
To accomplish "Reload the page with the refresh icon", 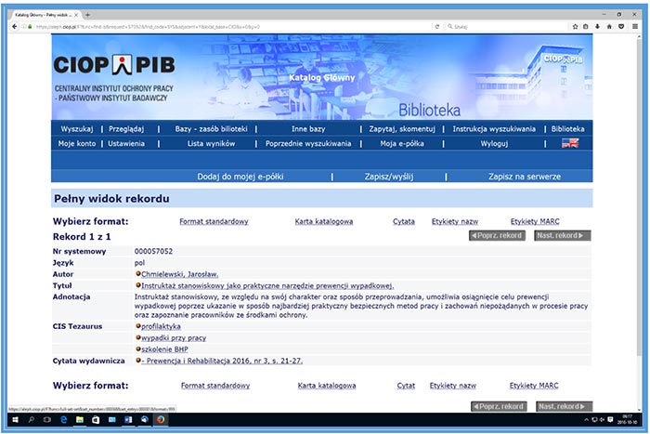I will (x=437, y=27).
